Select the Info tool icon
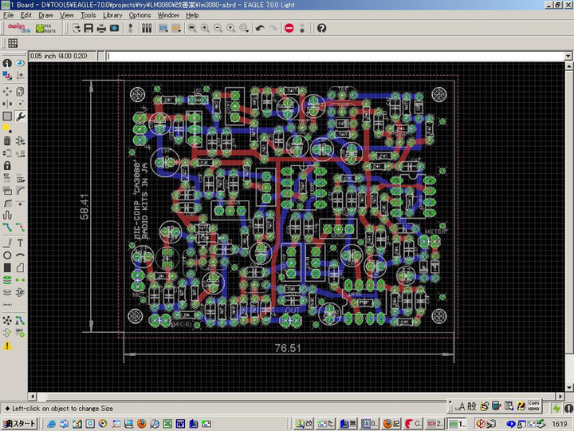The width and height of the screenshot is (574, 431). click(x=7, y=63)
